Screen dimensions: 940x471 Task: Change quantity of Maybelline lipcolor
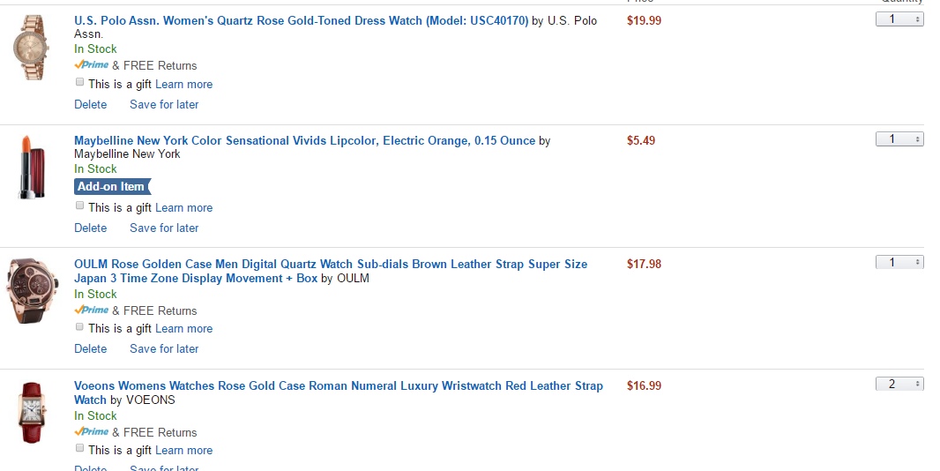click(899, 139)
